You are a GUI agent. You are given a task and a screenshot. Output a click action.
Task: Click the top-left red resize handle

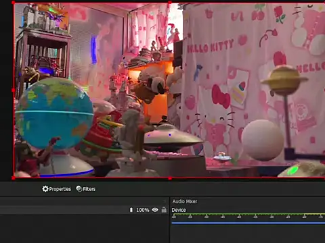coord(14,3)
